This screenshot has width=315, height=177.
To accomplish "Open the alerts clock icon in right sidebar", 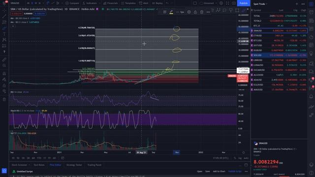I will [311, 12].
